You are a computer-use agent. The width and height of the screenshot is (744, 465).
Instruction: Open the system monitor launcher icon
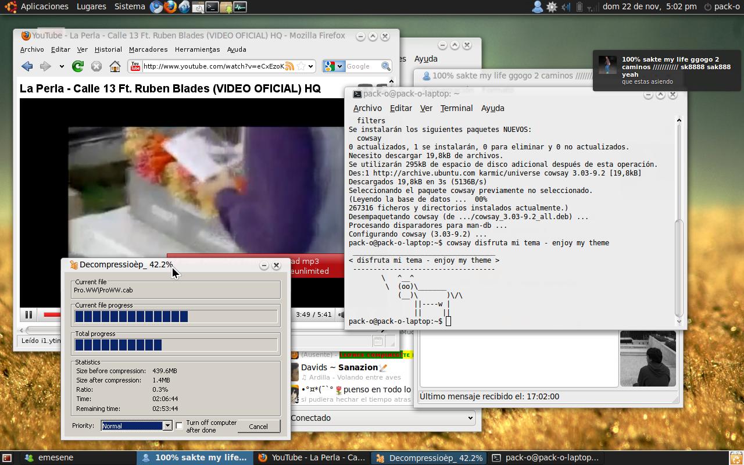240,7
